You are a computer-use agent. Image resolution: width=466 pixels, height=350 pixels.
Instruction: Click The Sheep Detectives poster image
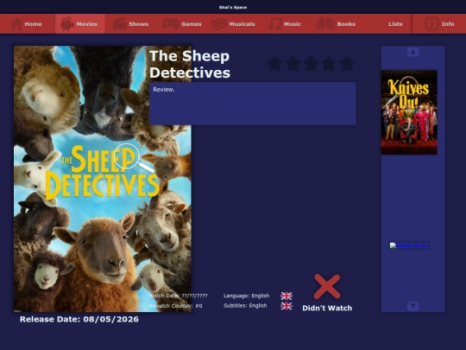(x=103, y=179)
